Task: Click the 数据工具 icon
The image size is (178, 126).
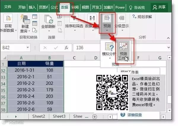Action: coord(92,18)
